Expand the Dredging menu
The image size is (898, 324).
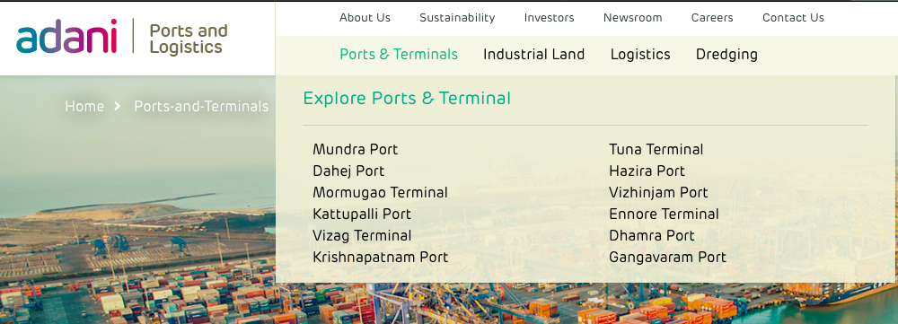tap(726, 55)
